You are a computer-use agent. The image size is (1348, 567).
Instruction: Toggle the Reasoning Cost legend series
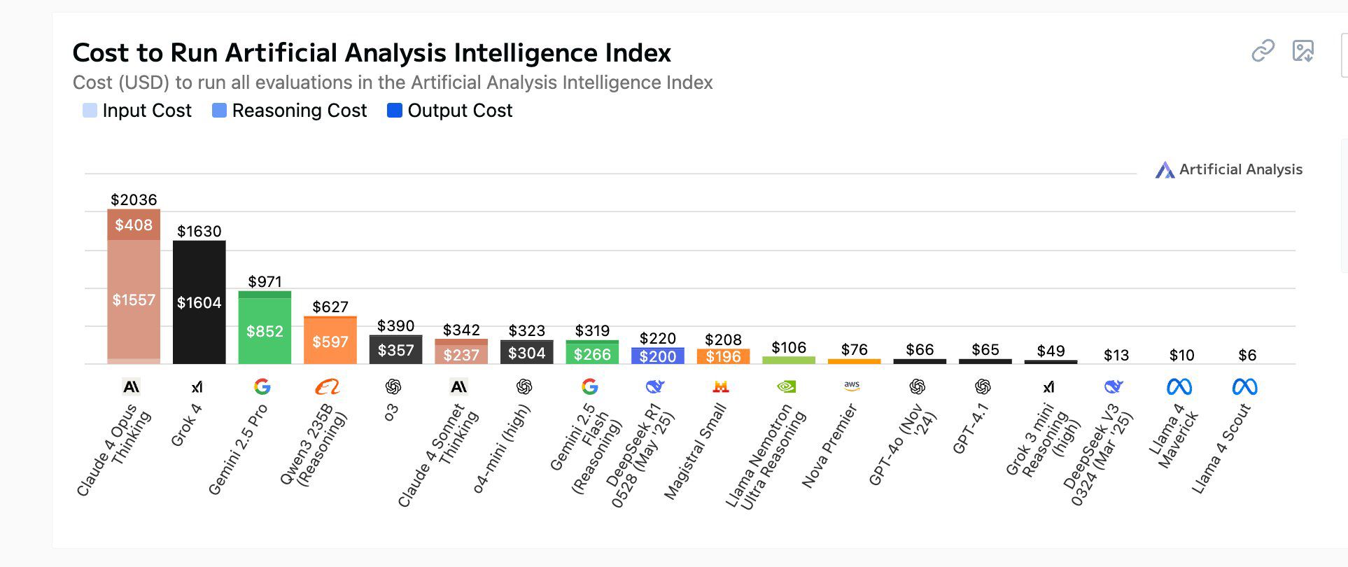point(290,111)
